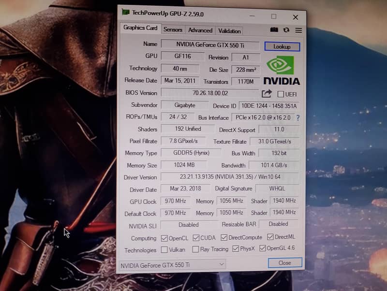Click the refresh icon in GPU-Z

point(286,30)
